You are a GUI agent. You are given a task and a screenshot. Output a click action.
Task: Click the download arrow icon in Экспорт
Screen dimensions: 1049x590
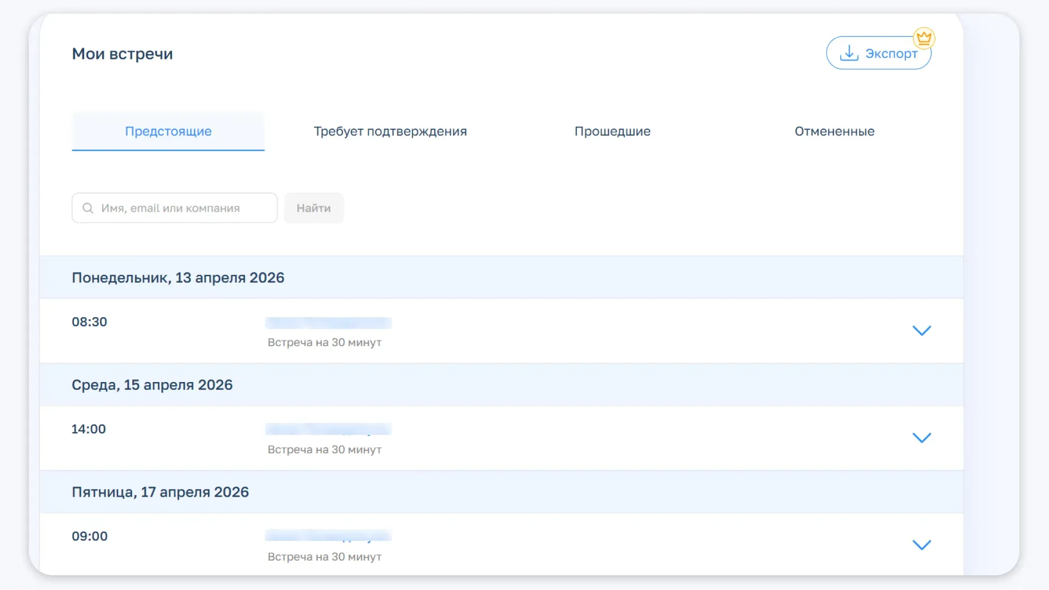pos(849,53)
